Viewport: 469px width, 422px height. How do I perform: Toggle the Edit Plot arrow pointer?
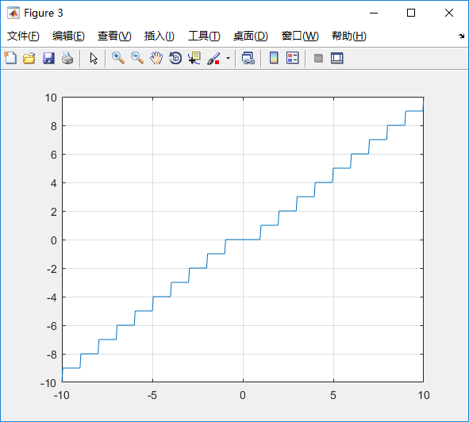pyautogui.click(x=94, y=59)
